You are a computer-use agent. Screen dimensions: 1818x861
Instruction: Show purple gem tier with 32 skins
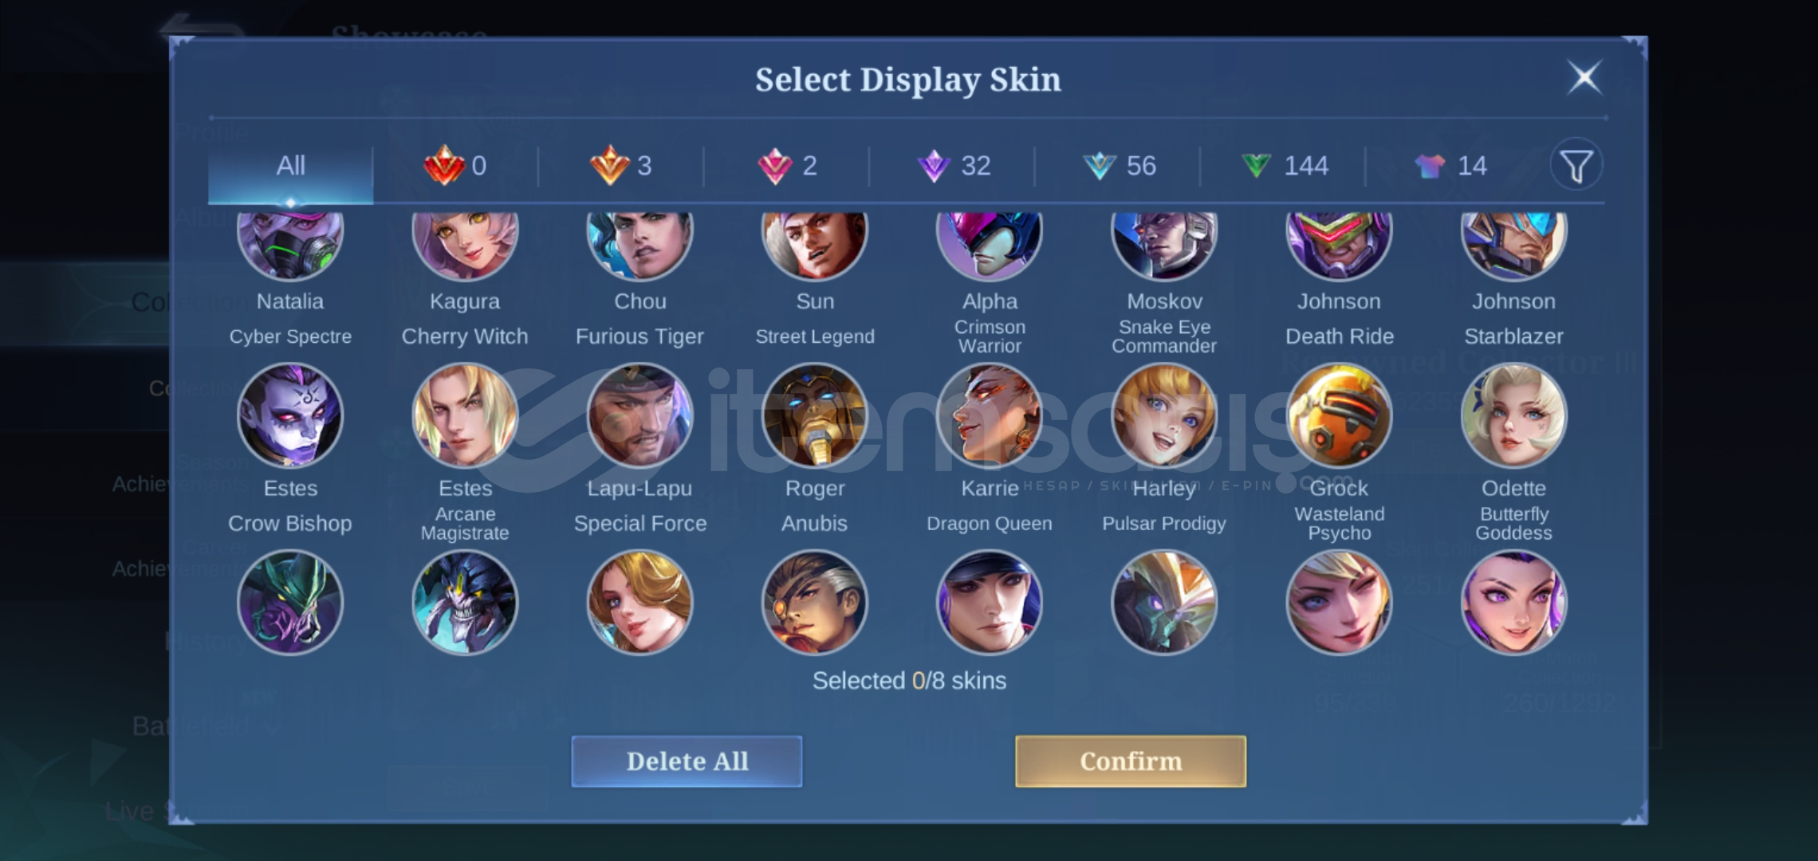tap(953, 166)
